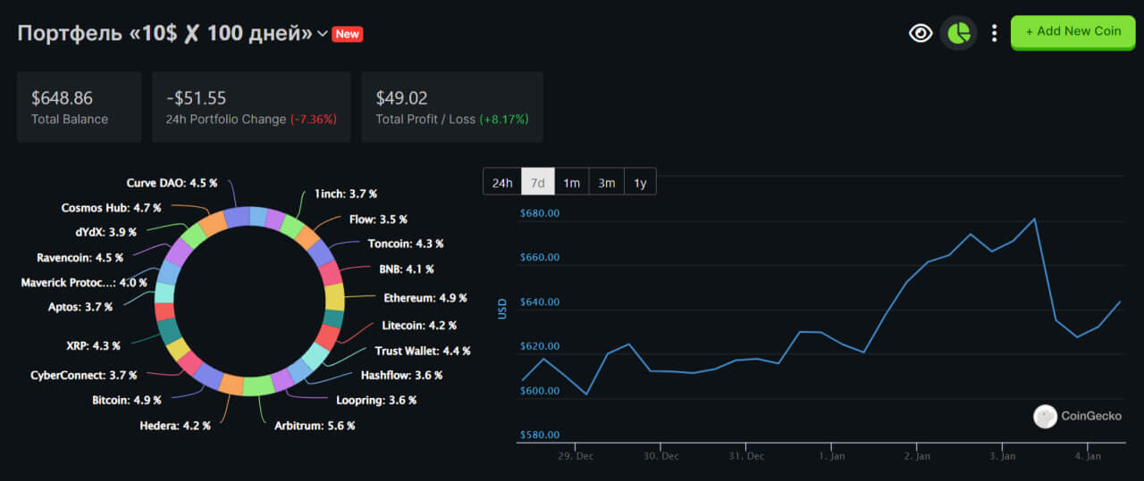Image resolution: width=1144 pixels, height=481 pixels.
Task: Click the 1. Jan x-axis date label
Action: click(831, 456)
